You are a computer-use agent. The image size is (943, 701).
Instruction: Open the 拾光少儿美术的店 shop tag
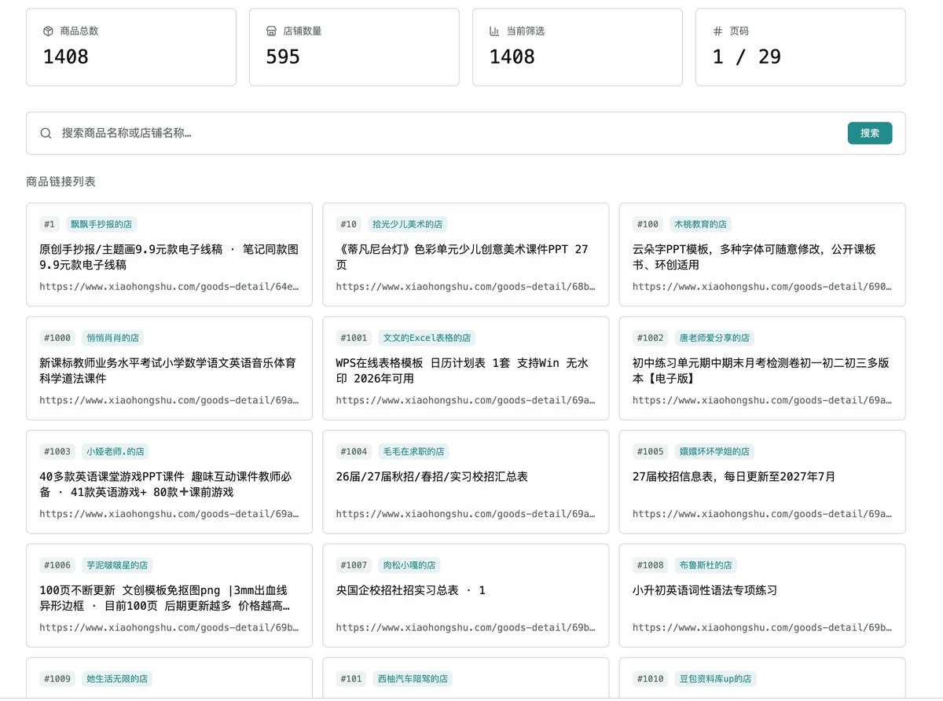pos(407,224)
